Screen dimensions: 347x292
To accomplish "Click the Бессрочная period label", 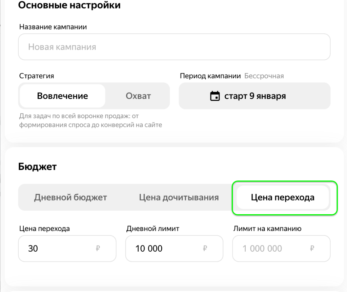I will 264,76.
